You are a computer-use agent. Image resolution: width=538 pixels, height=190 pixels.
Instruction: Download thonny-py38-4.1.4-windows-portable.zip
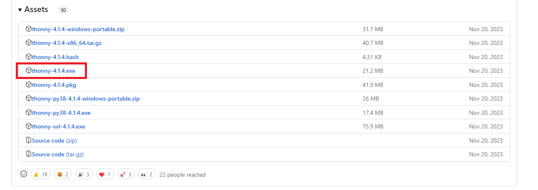(x=86, y=99)
